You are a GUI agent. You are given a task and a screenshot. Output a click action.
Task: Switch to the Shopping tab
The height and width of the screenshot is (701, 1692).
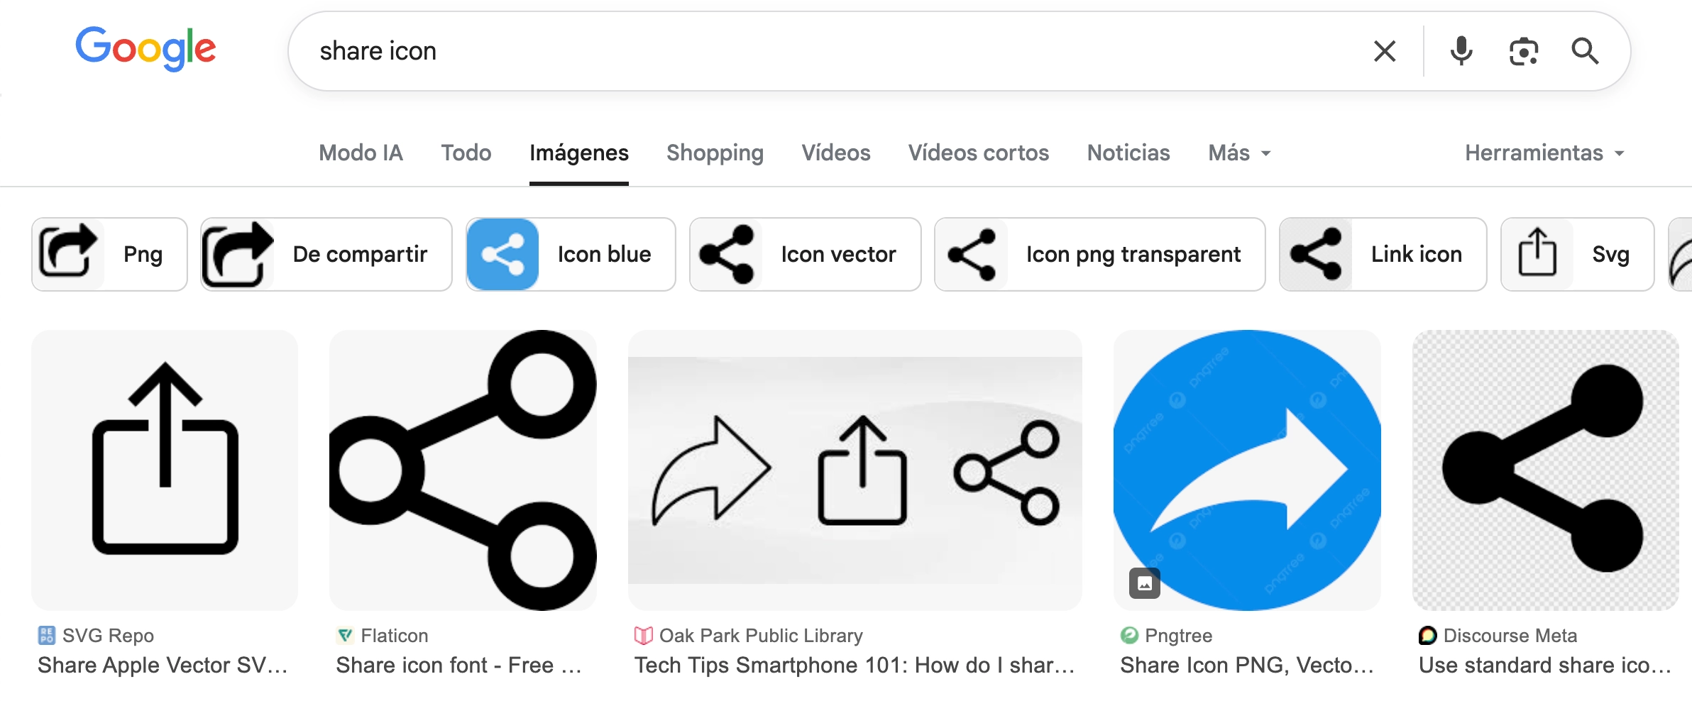(x=715, y=153)
